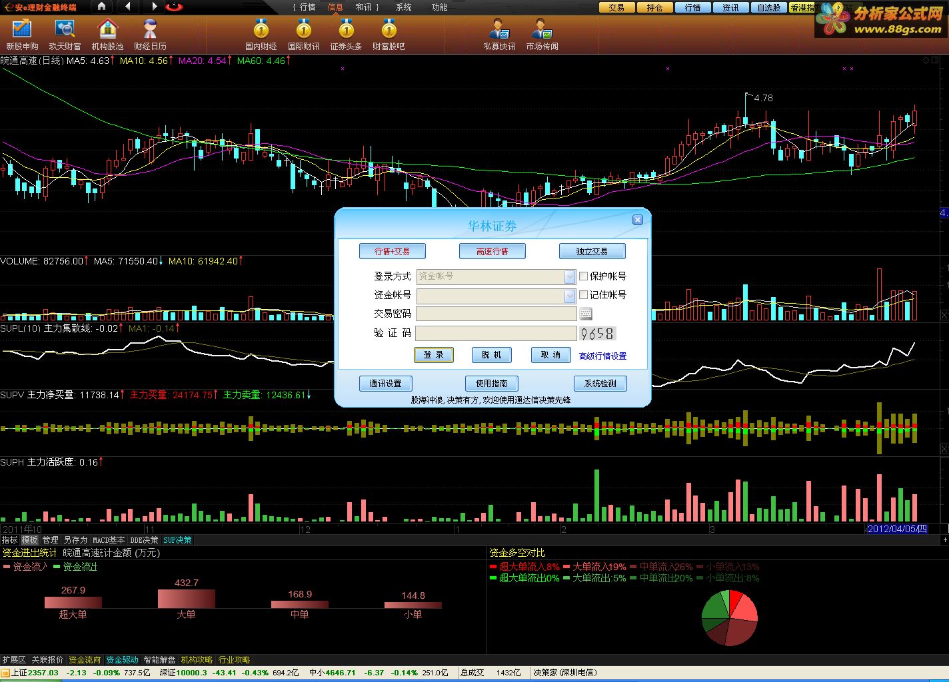Enable the 保护帐号 checkbox

coord(584,276)
